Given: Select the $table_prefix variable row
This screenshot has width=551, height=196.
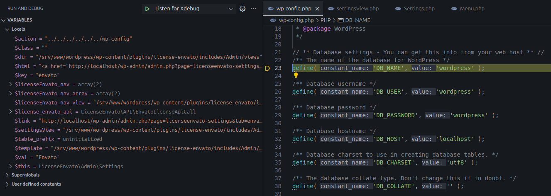Looking at the screenshot, I should pyautogui.click(x=58, y=139).
